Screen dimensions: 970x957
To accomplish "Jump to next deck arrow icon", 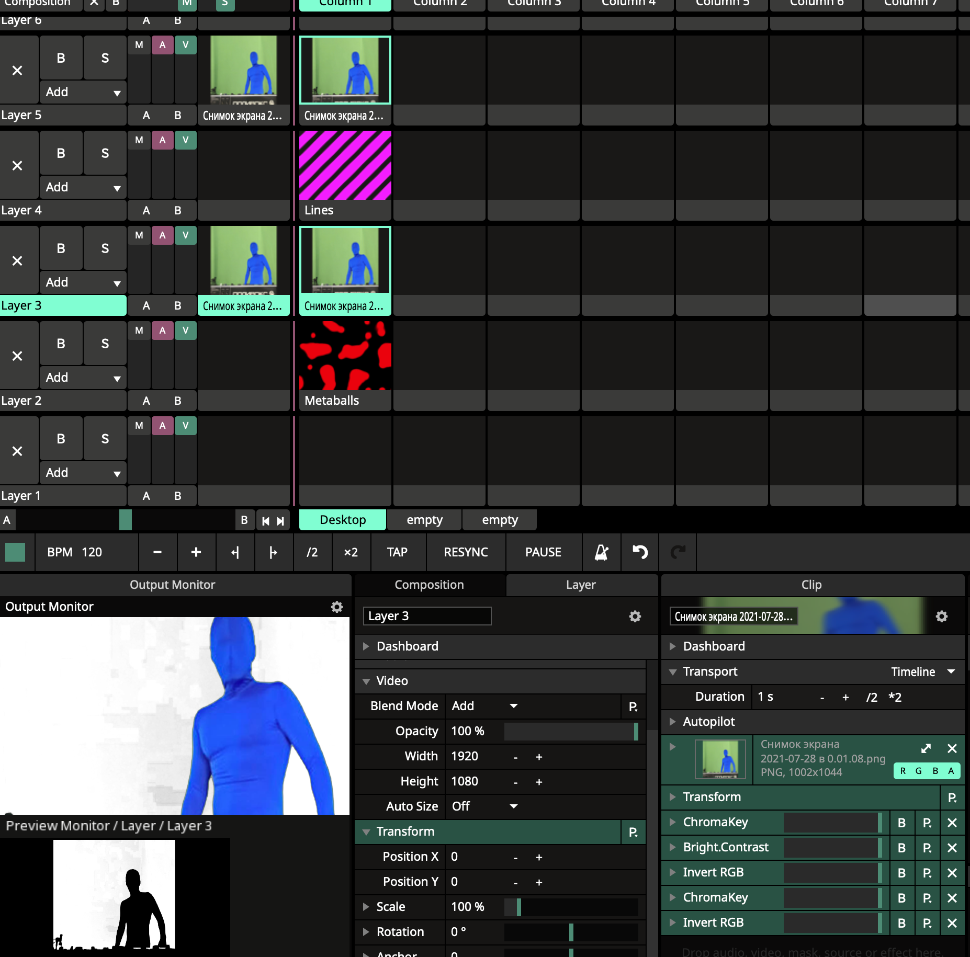I will click(281, 521).
